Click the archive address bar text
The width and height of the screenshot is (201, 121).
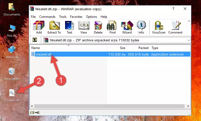coord(95,40)
